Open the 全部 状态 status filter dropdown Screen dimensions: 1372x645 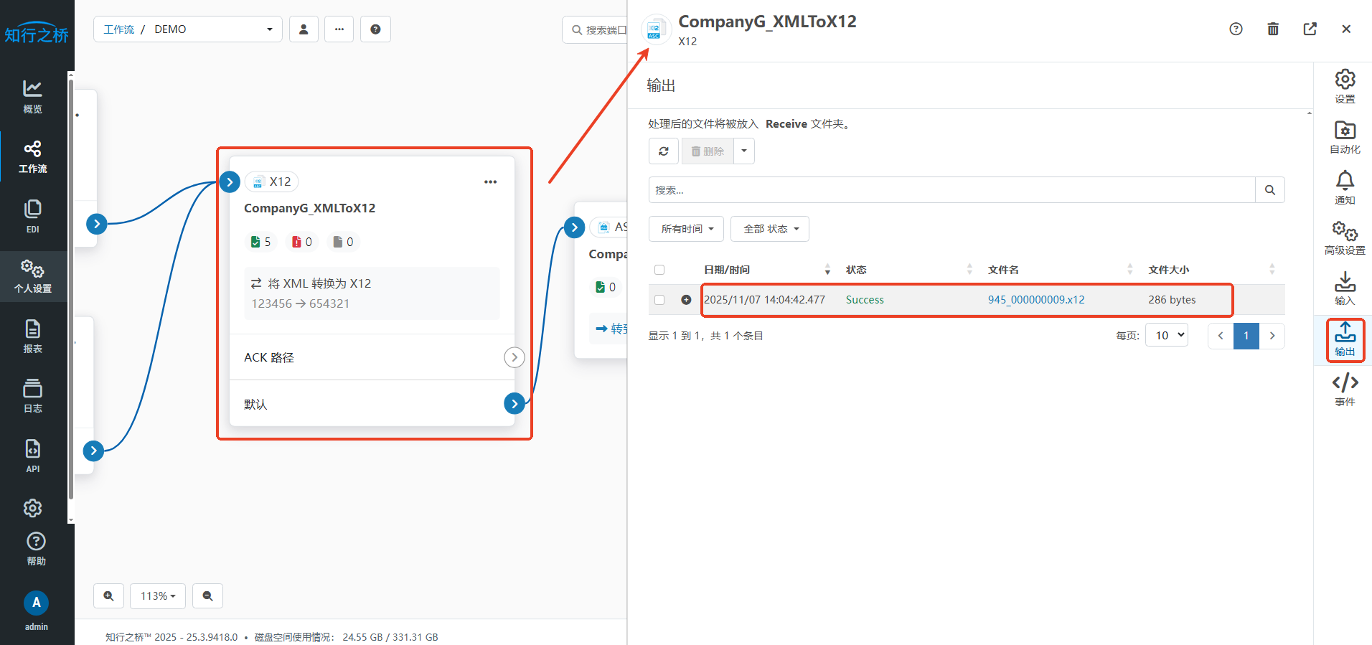[x=770, y=229]
